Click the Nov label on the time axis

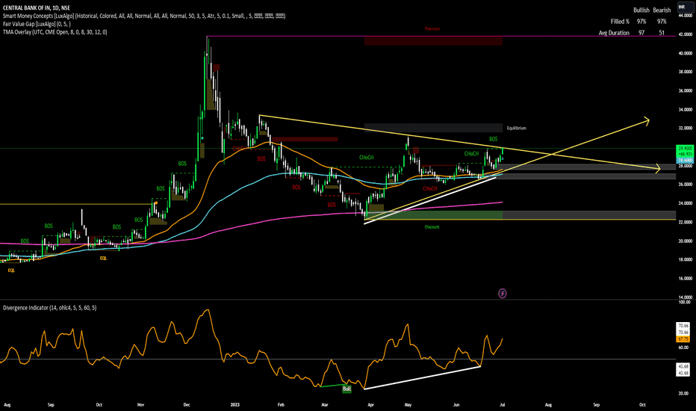point(140,405)
